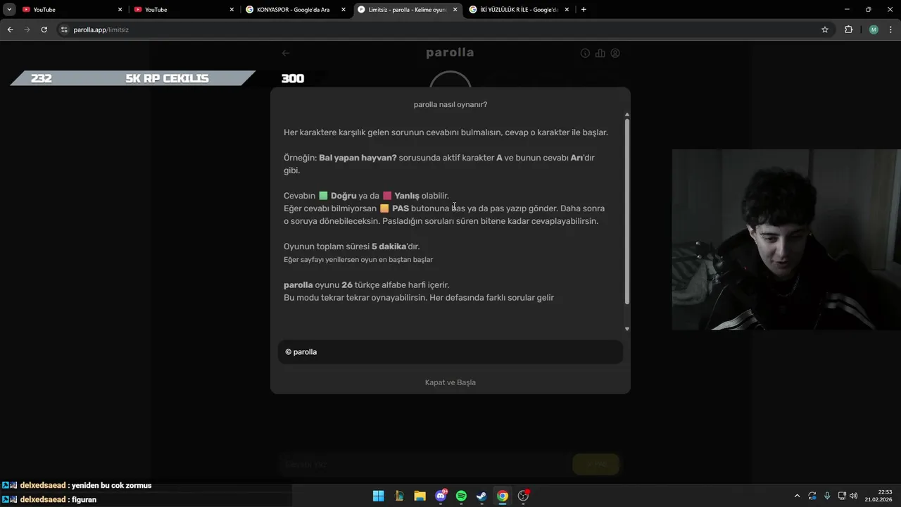Bookmark this page with the star
The image size is (901, 507).
825,30
